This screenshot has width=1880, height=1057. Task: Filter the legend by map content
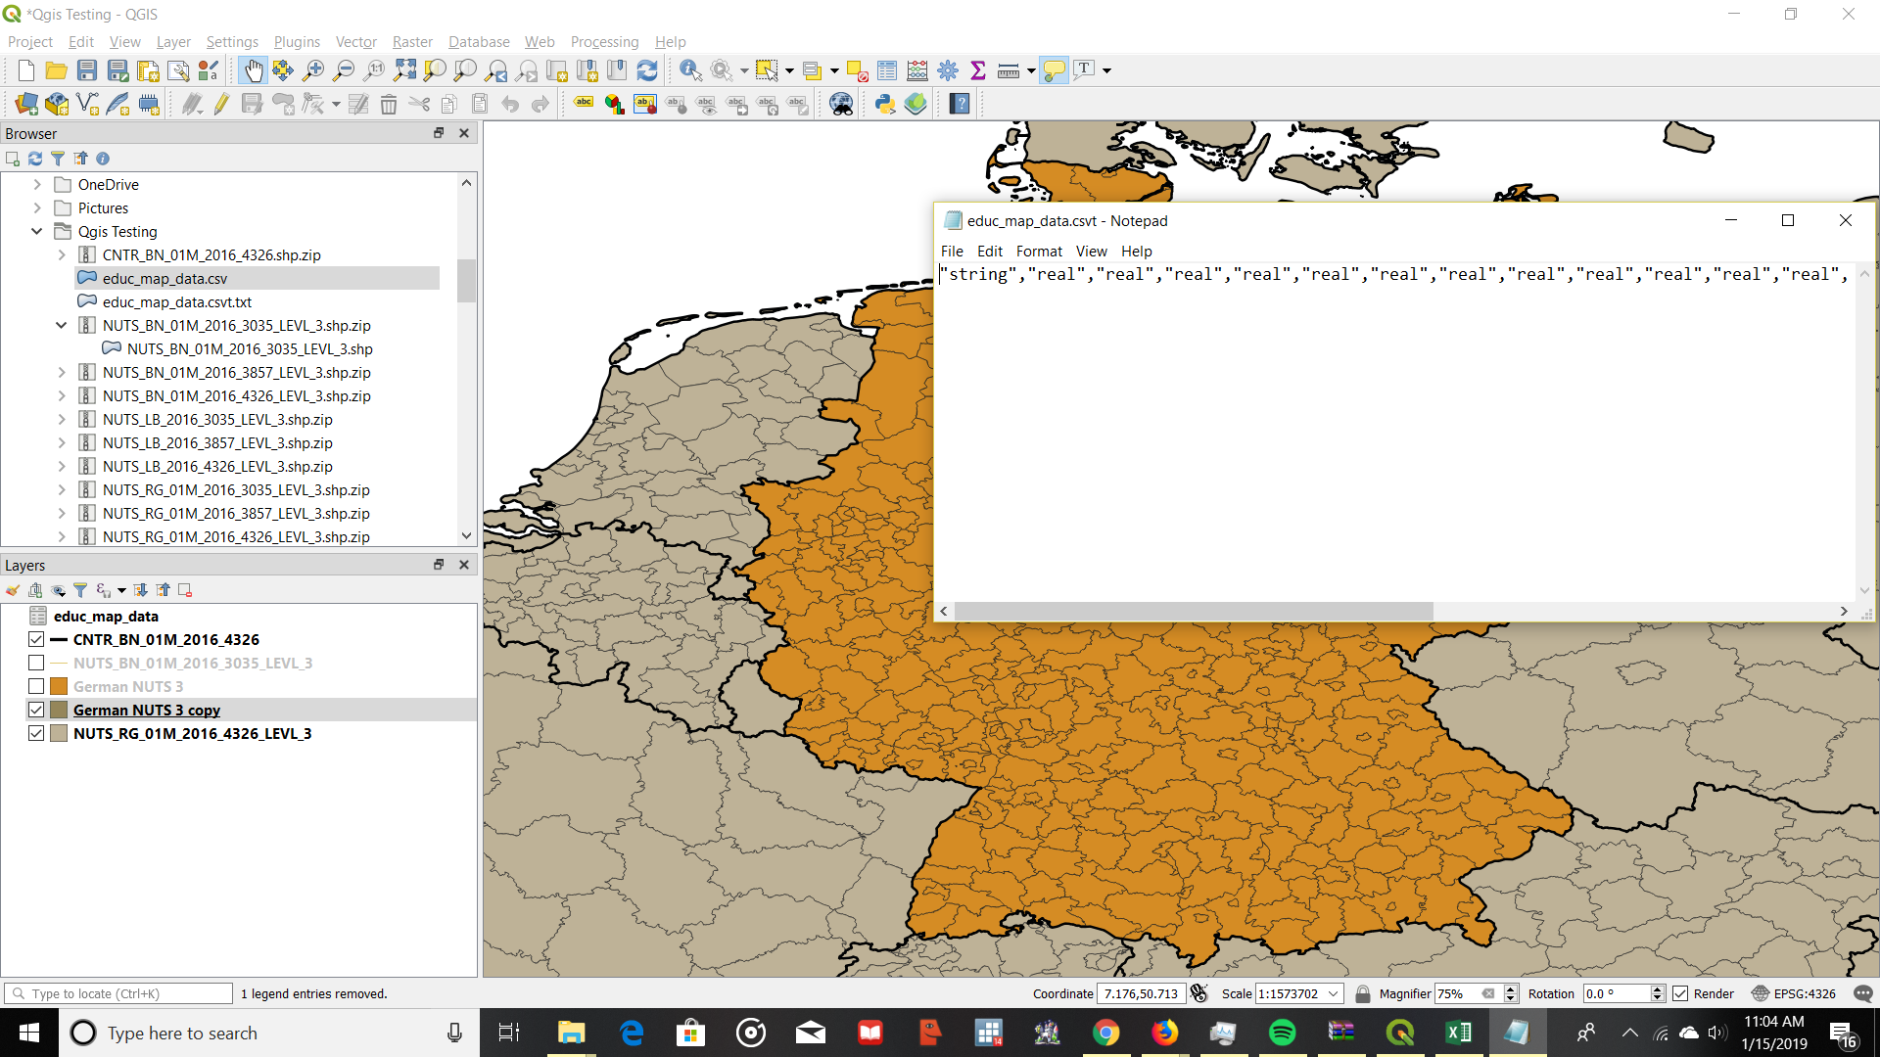(80, 590)
